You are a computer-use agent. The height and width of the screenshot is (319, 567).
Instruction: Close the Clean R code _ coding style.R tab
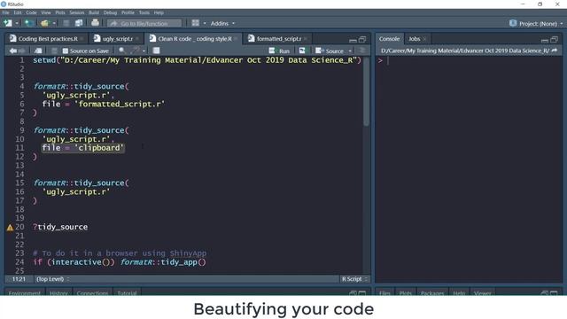click(x=236, y=39)
